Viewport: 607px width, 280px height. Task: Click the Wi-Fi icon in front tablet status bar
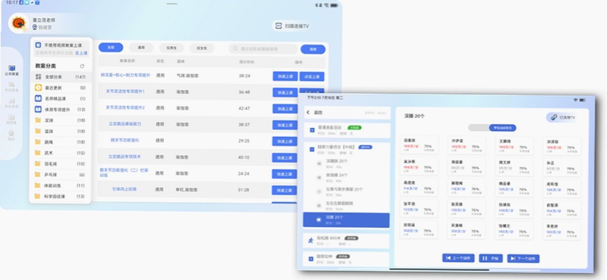coord(576,100)
